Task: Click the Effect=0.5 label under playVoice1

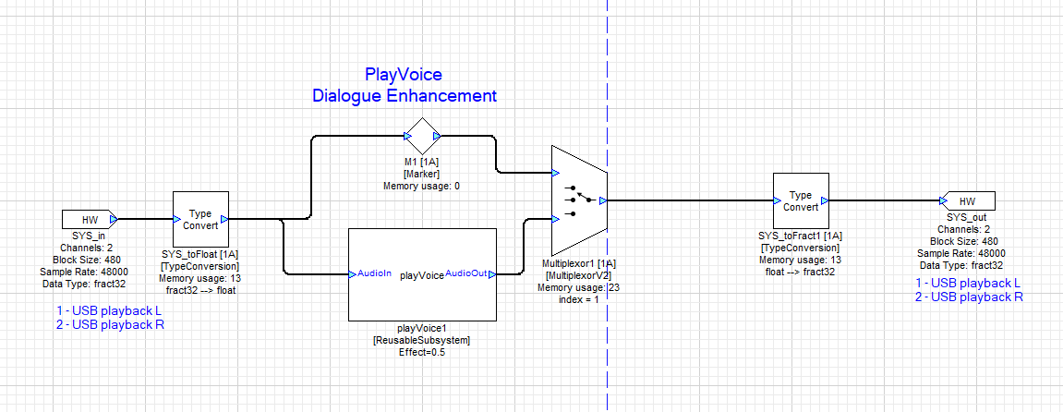Action: coord(422,352)
